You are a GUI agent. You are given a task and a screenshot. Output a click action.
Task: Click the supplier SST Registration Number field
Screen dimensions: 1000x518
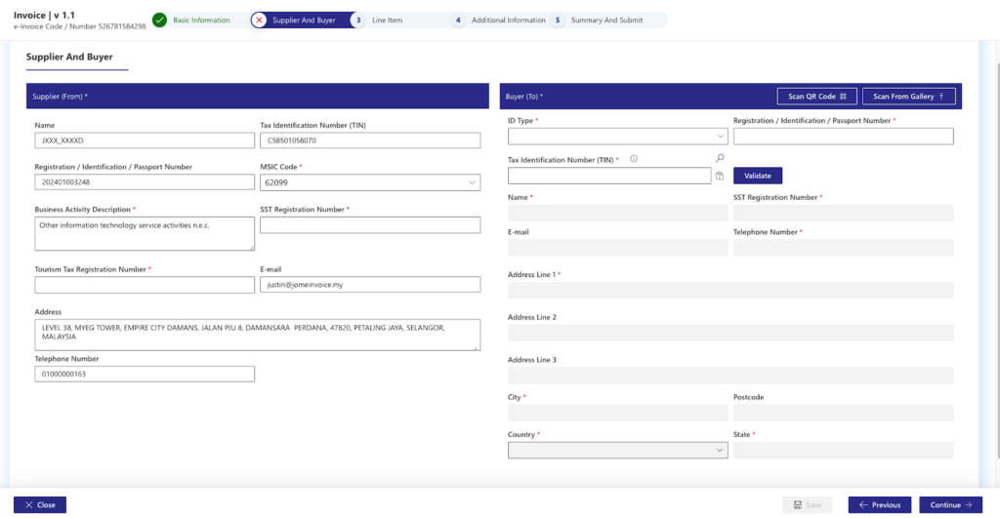click(x=370, y=225)
